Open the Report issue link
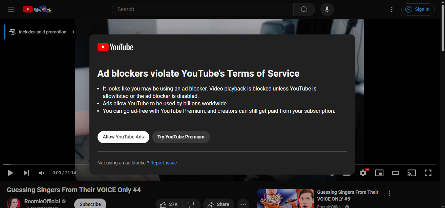Viewport: 445px width, 208px height. [164, 163]
